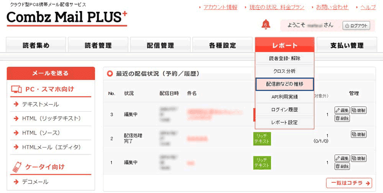Choose 読者登録・解除 from the report menu
Screen dimensions: 383x193
coord(285,58)
